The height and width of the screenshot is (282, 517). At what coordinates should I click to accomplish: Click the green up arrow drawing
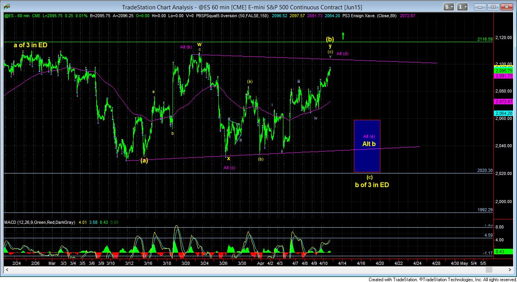(x=343, y=36)
